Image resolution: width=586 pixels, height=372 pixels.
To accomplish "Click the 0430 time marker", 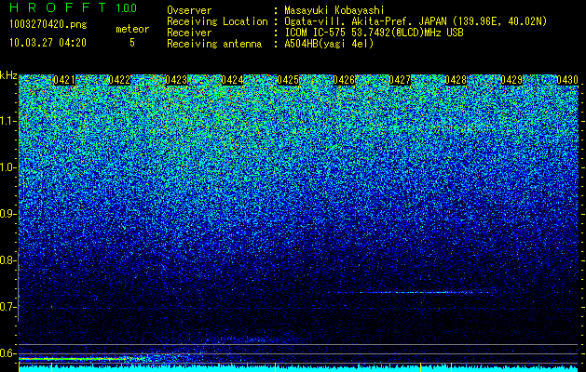I will point(567,80).
